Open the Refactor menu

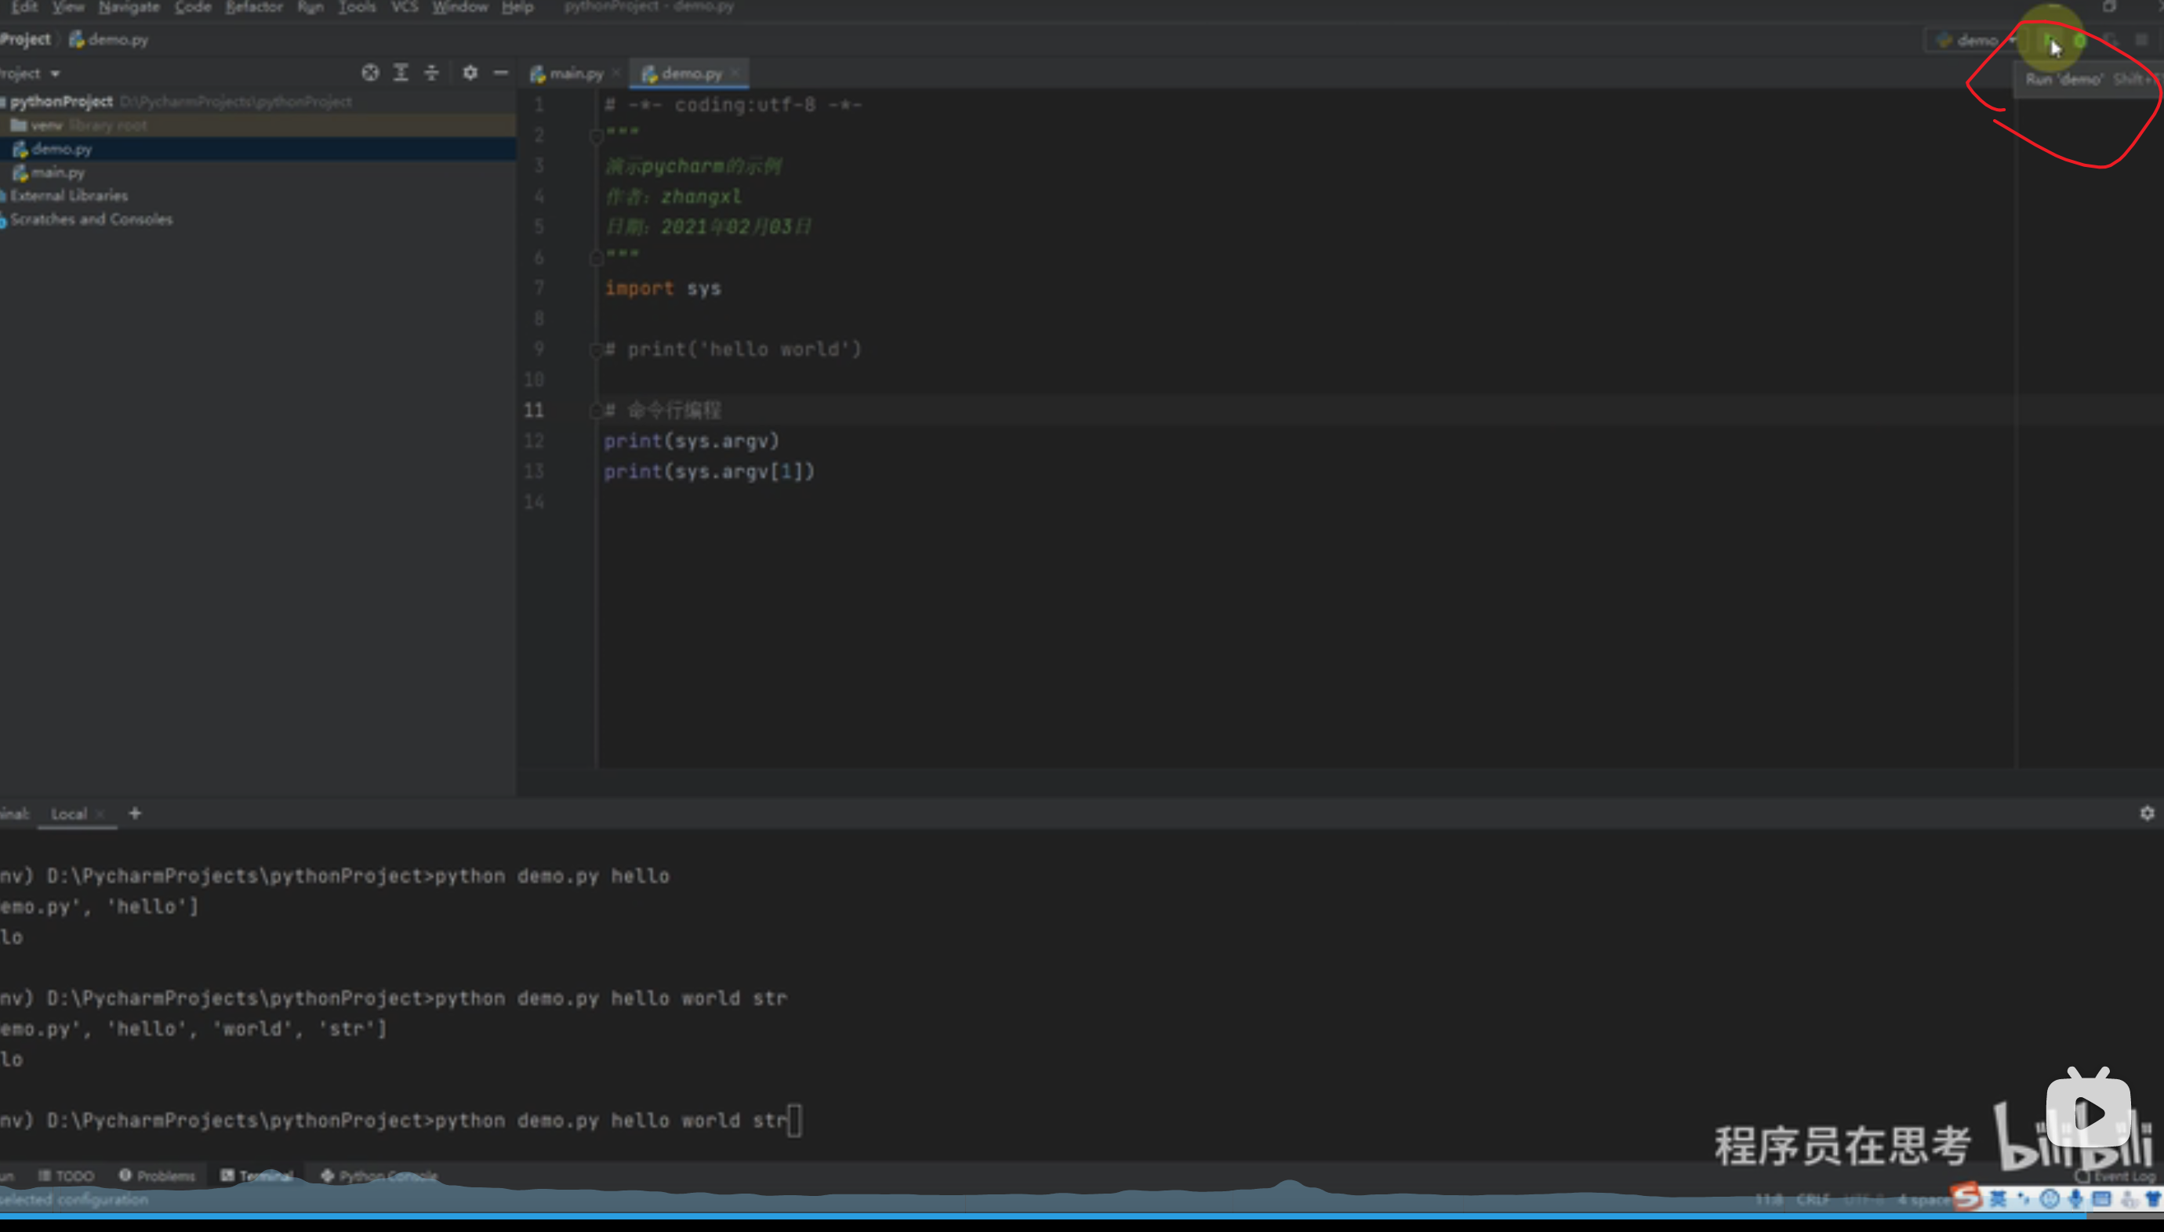pyautogui.click(x=254, y=7)
